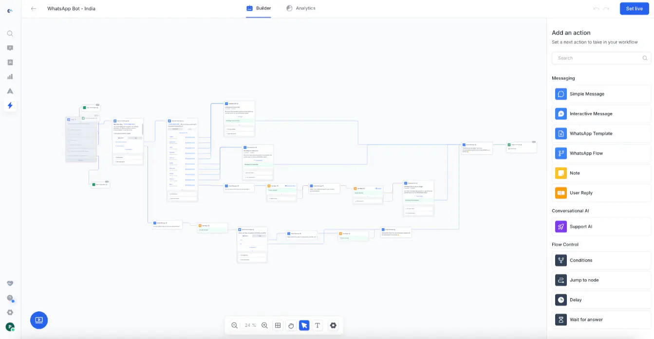Viewport: 654px width, 339px height.
Task: Add an Interactive Message action
Action: click(601, 114)
